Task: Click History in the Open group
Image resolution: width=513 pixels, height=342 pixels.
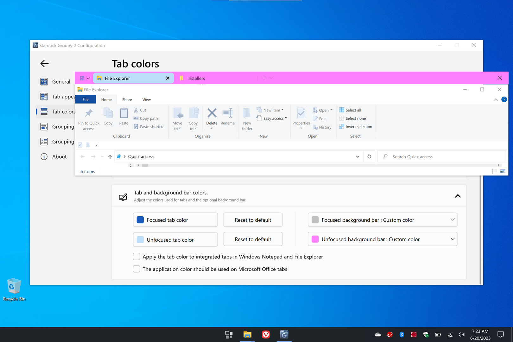Action: click(322, 127)
